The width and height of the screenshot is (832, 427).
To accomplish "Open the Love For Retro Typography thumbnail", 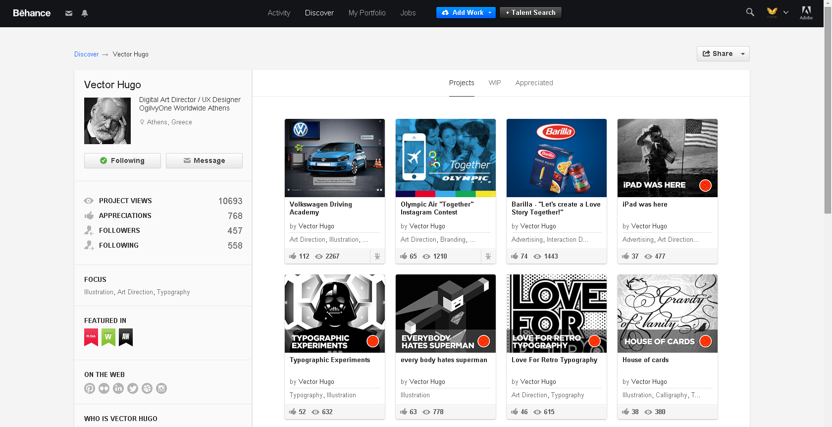I will coord(557,314).
